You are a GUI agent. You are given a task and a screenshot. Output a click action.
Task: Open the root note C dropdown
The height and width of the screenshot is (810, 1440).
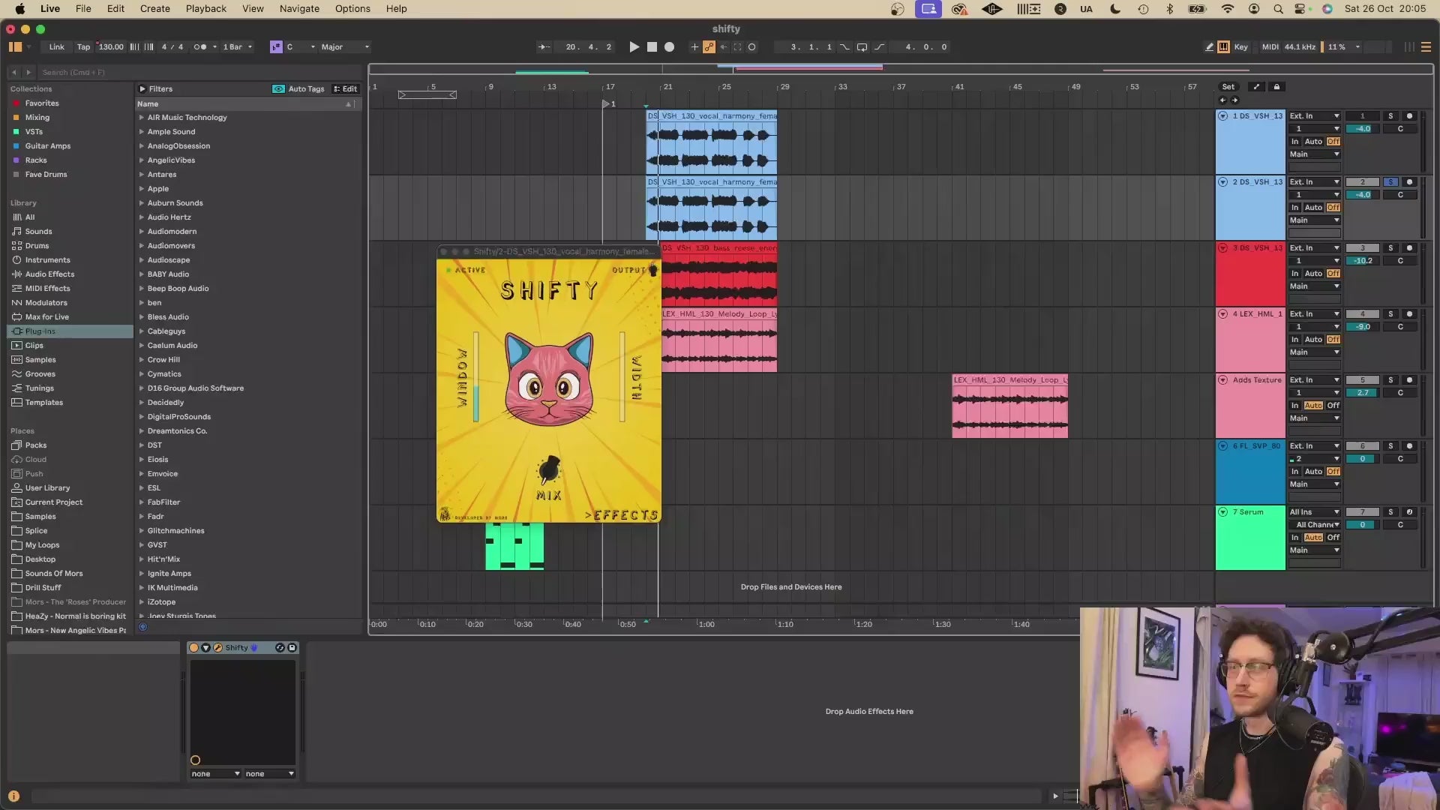(300, 46)
